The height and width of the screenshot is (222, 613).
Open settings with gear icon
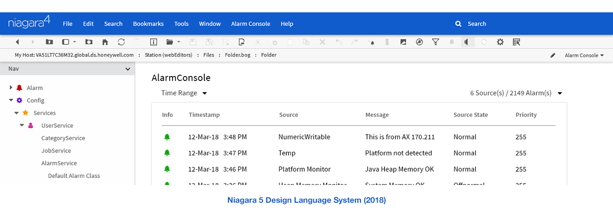pos(500,42)
